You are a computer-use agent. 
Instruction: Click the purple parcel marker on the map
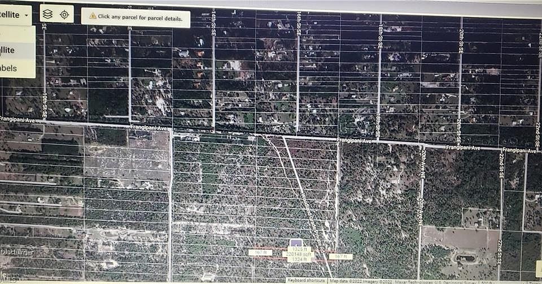pyautogui.click(x=295, y=243)
